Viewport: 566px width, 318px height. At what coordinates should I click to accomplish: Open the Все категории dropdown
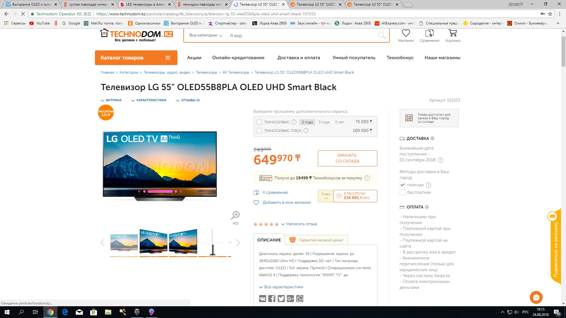point(205,35)
